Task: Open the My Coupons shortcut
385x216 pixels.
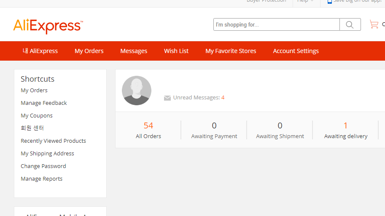Action: (37, 115)
